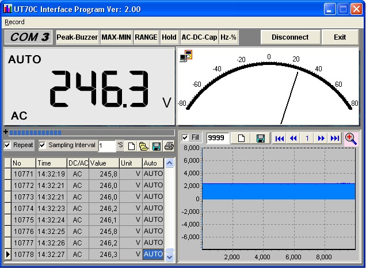Click the zoom magnifier icon
This screenshot has height=269, width=366.
pos(351,139)
